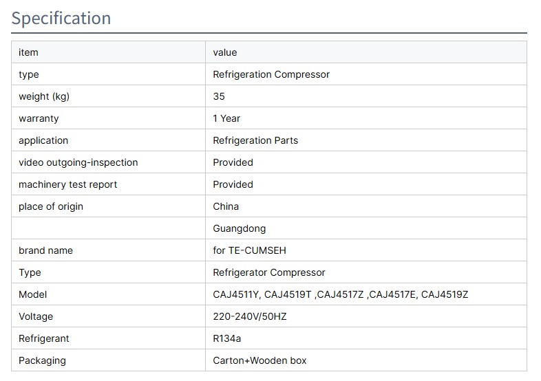This screenshot has width=541, height=381.
Task: Select the "Carton+Wooden box" packaging value
Action: tap(259, 360)
